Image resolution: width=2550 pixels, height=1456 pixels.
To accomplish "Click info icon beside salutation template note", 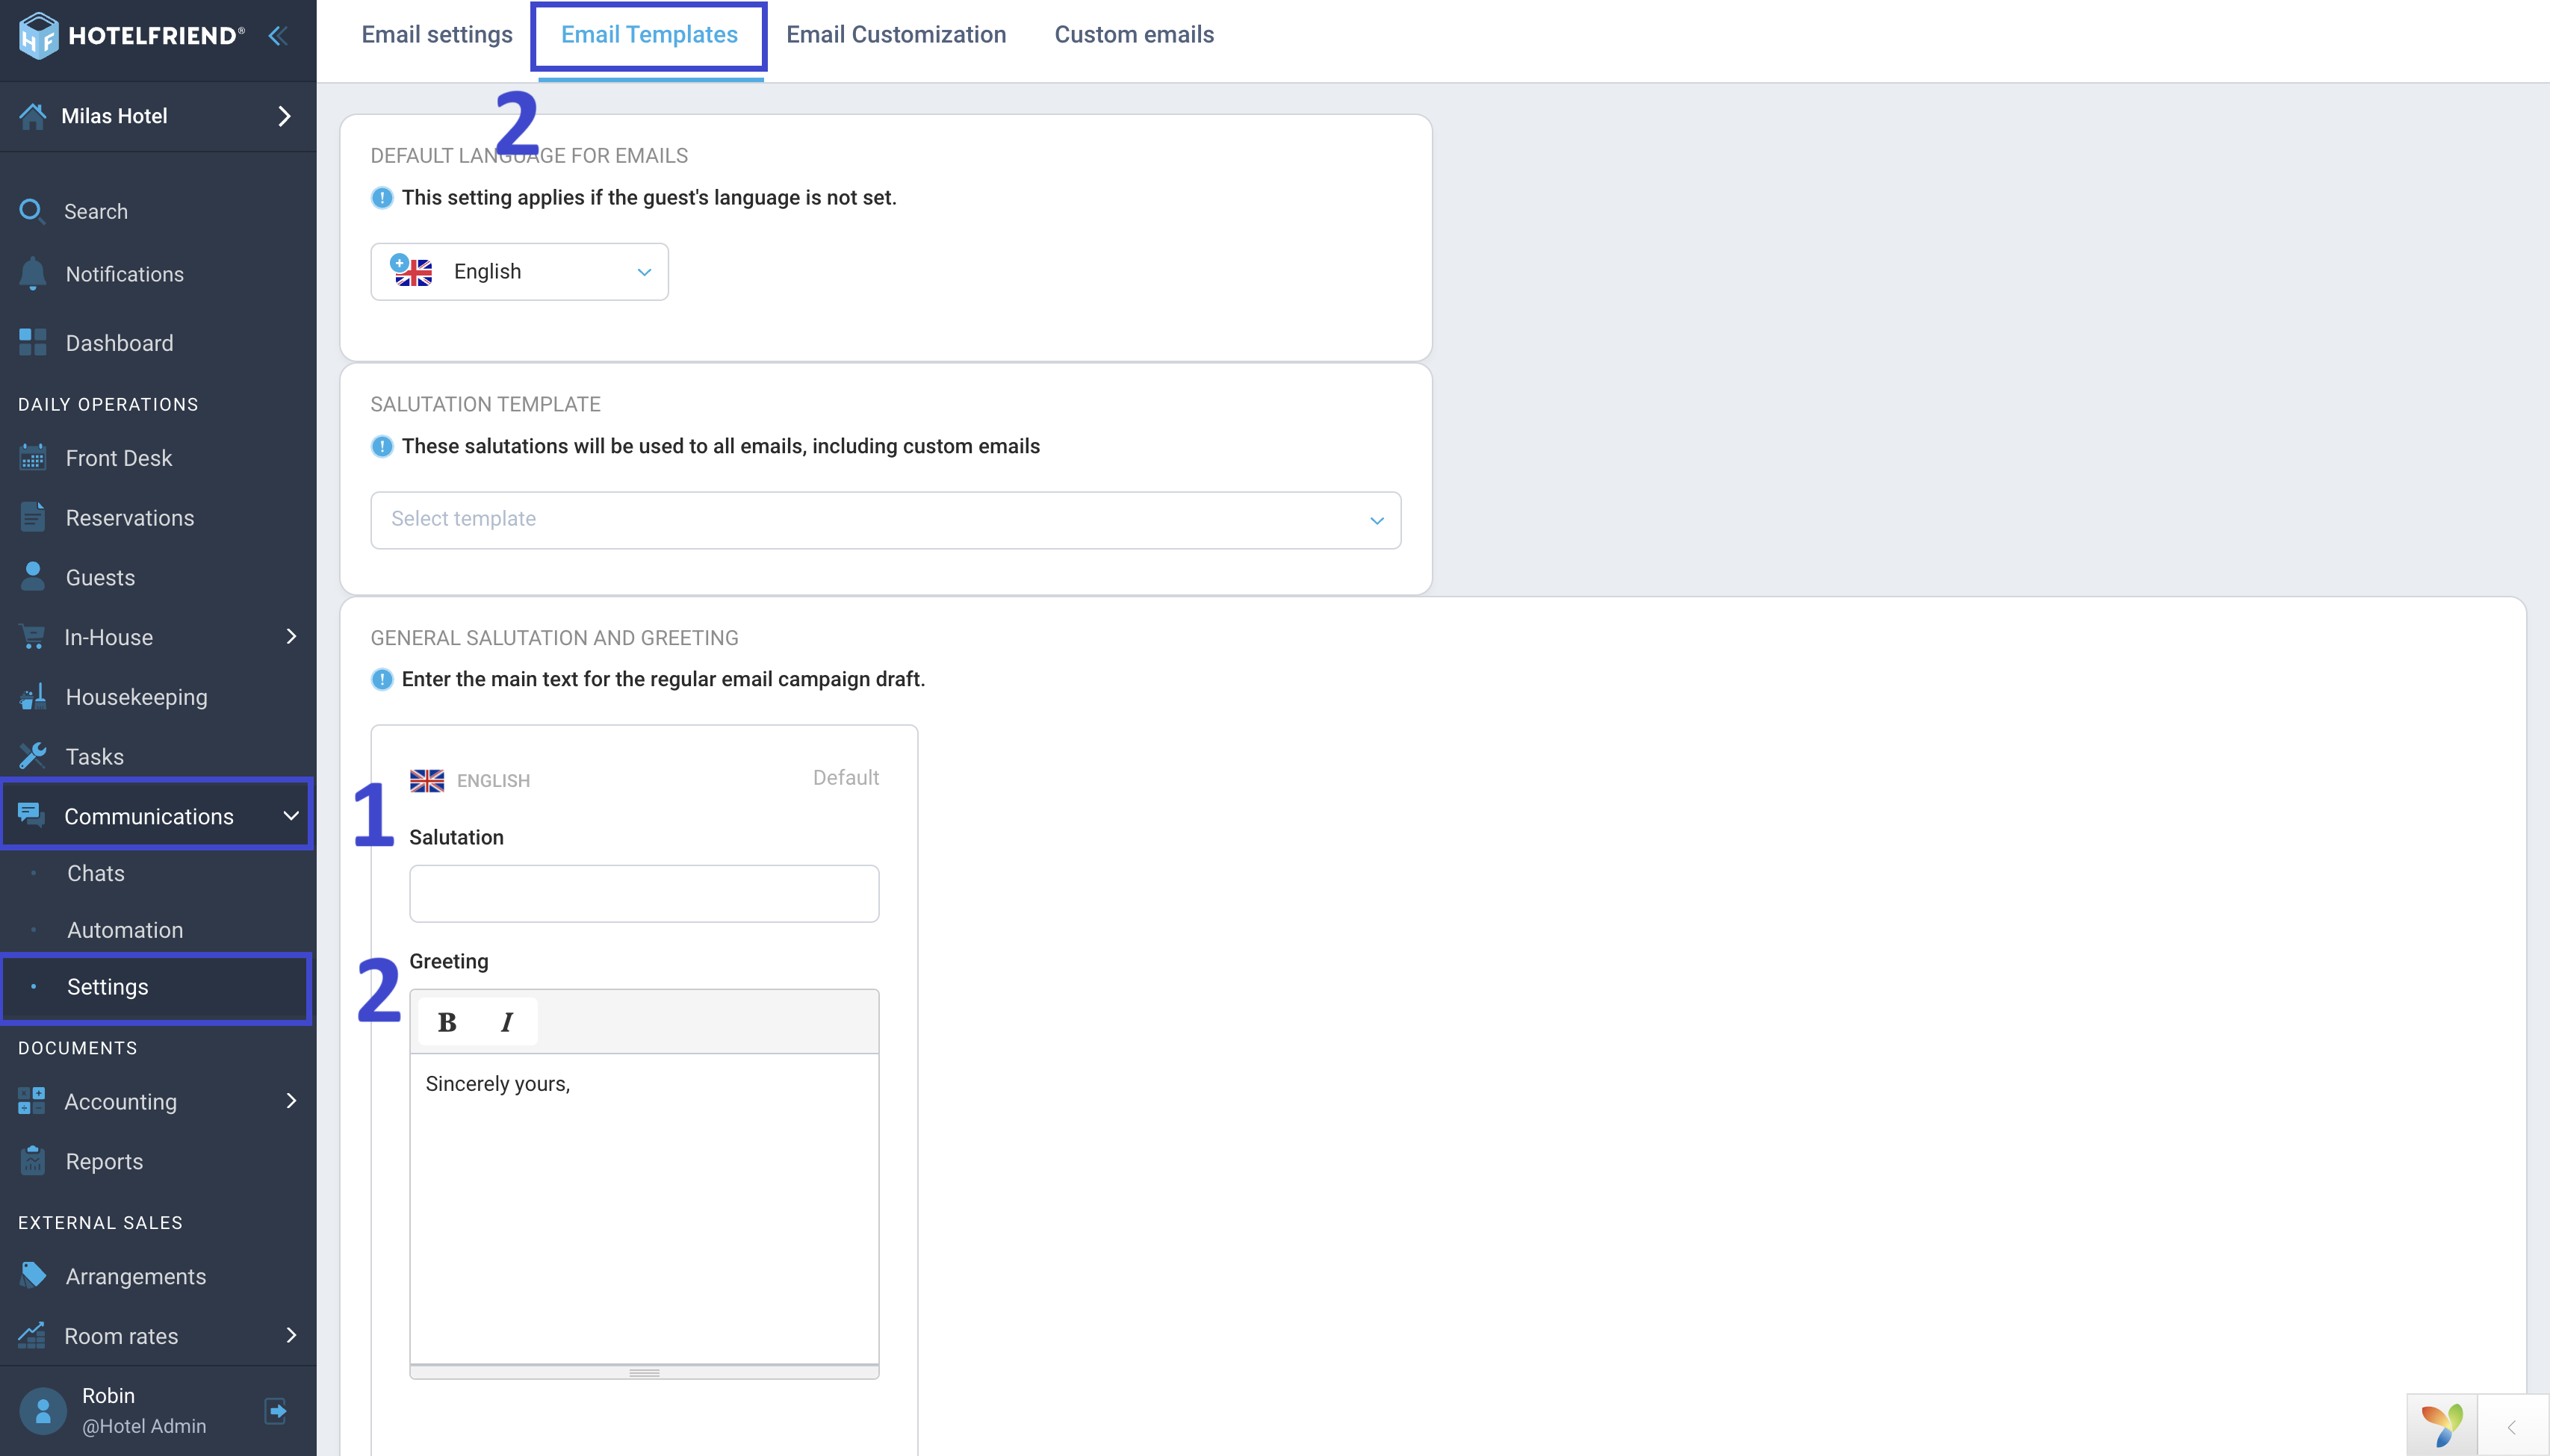I will [x=382, y=447].
